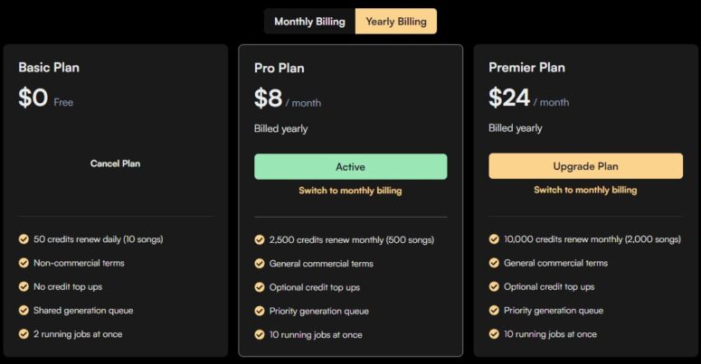Click check icon beside No credit top ups
The image size is (701, 364).
point(24,286)
